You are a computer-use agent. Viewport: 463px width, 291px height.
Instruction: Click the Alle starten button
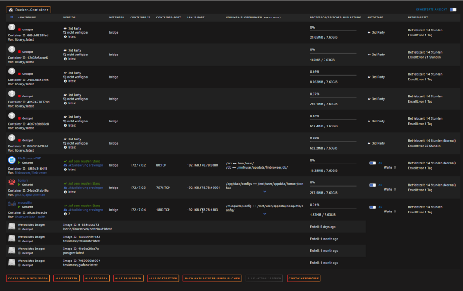click(x=66, y=278)
